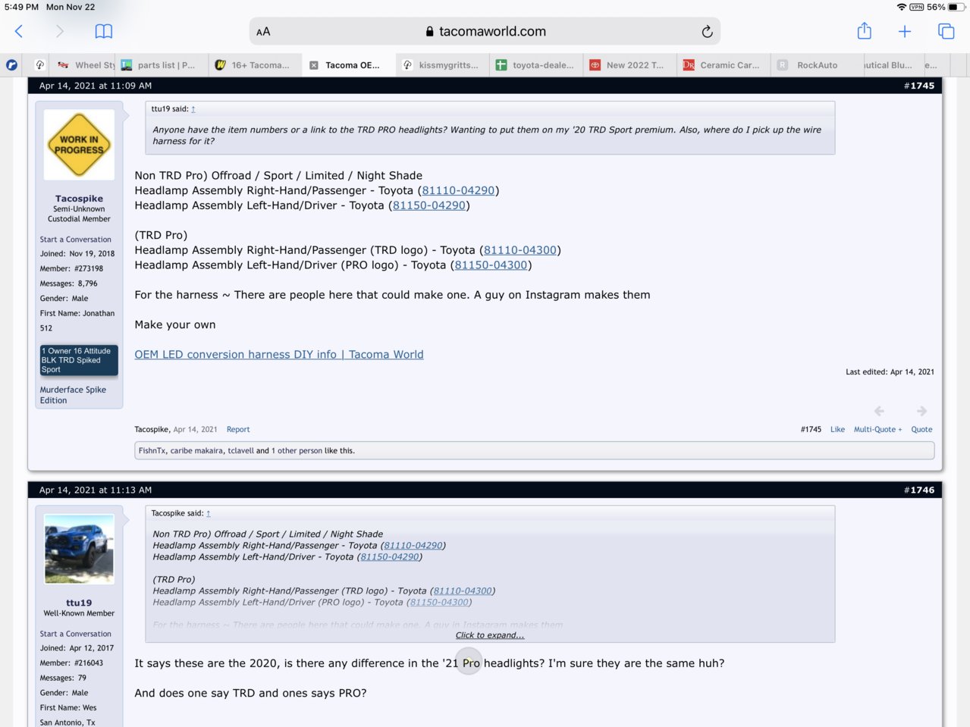Go back with the Safari back arrow
Screen dimensions: 970x727
(19, 31)
